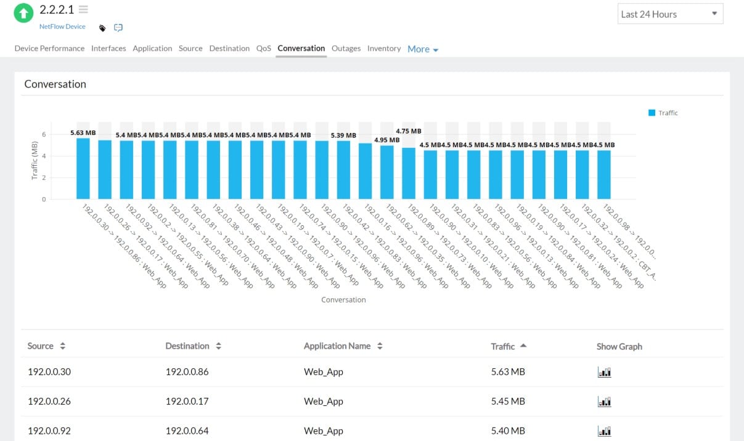The image size is (744, 441).
Task: Click the green device status up-arrow icon
Action: point(23,12)
